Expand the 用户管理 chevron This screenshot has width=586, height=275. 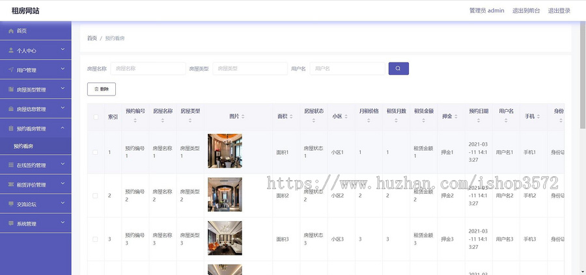pyautogui.click(x=63, y=69)
